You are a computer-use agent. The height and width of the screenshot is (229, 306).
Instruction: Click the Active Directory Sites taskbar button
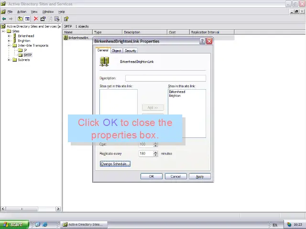point(84,225)
